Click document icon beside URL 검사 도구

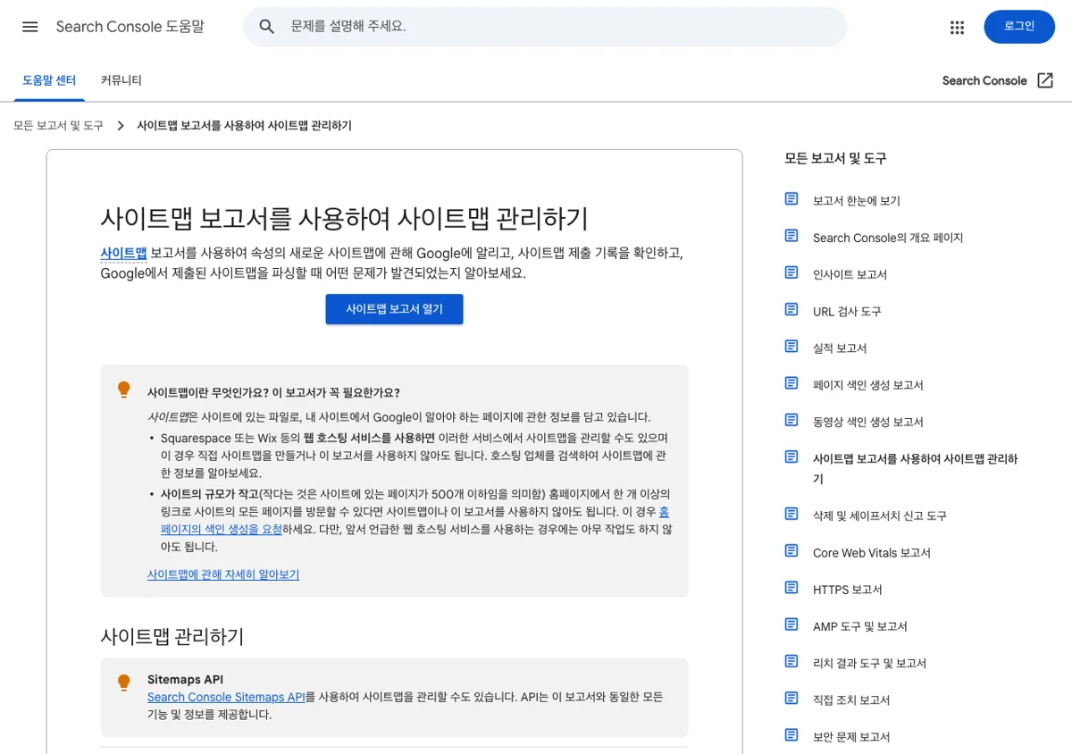click(x=791, y=309)
